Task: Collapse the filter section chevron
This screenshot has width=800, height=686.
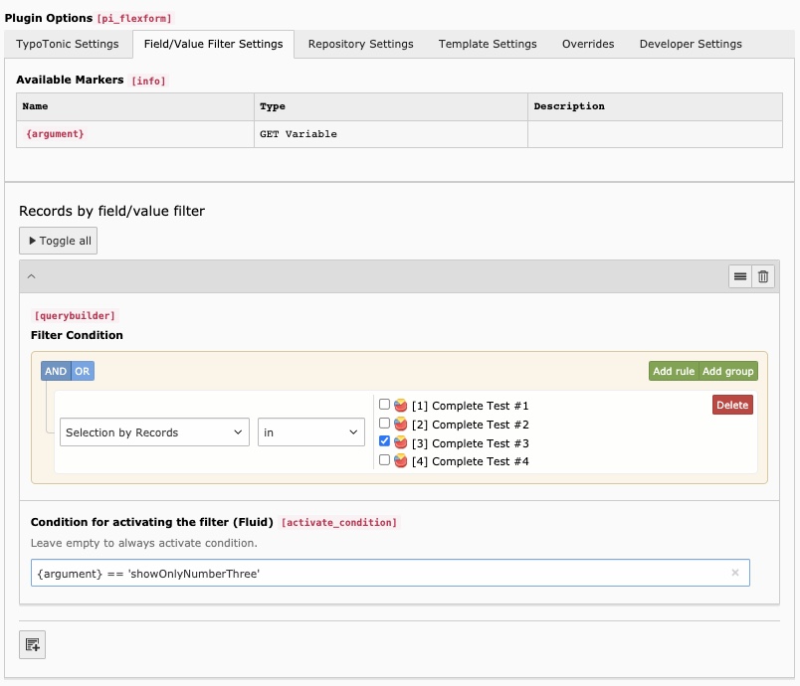Action: point(31,276)
